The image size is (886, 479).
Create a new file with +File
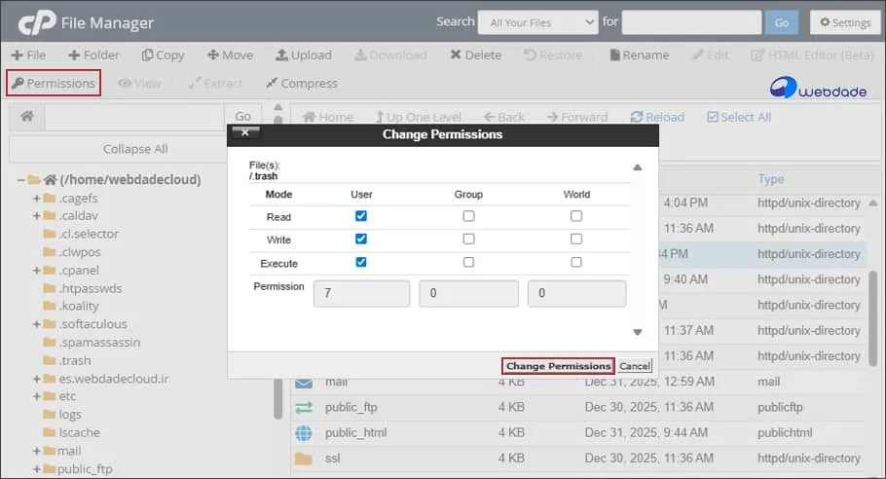(x=28, y=55)
